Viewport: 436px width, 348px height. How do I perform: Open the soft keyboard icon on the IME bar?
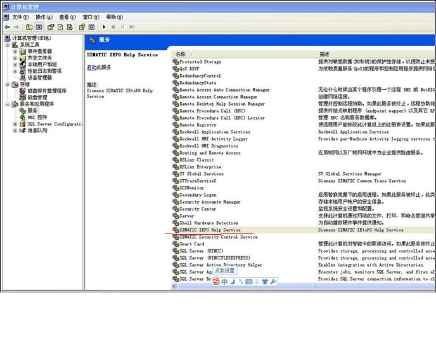point(249,282)
